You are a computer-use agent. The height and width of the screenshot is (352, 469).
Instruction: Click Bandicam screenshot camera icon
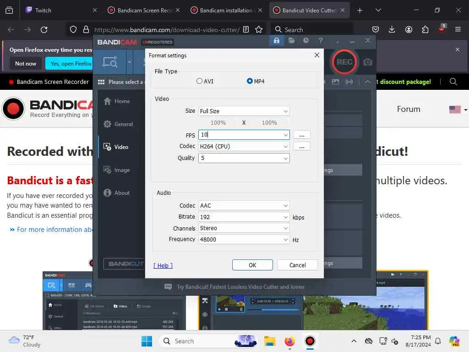point(368,62)
